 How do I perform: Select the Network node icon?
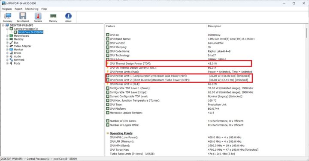tap(11, 60)
